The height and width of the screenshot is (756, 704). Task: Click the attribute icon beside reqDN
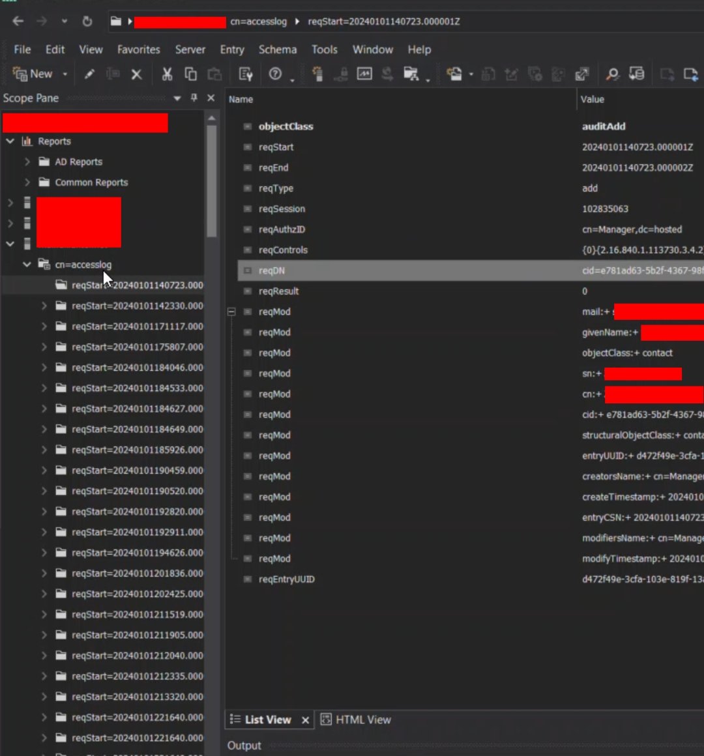[x=247, y=270]
